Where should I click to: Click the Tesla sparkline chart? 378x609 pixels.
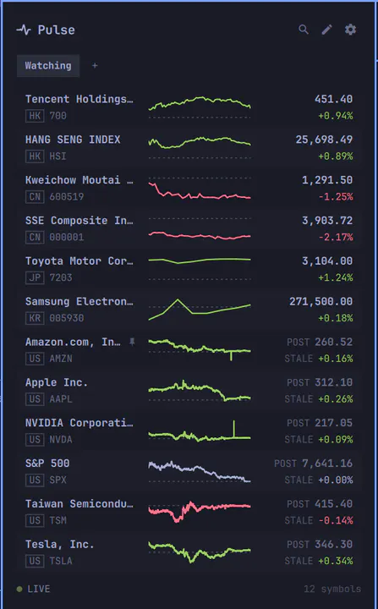pyautogui.click(x=200, y=552)
